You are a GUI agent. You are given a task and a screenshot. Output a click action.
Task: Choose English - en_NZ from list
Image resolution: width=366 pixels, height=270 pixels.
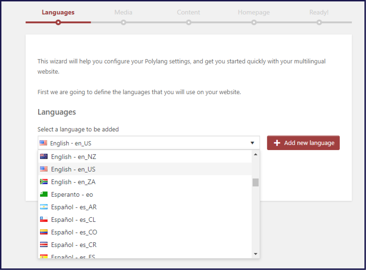pyautogui.click(x=145, y=157)
